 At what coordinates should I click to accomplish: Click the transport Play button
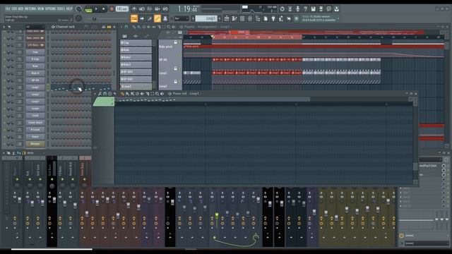point(96,9)
